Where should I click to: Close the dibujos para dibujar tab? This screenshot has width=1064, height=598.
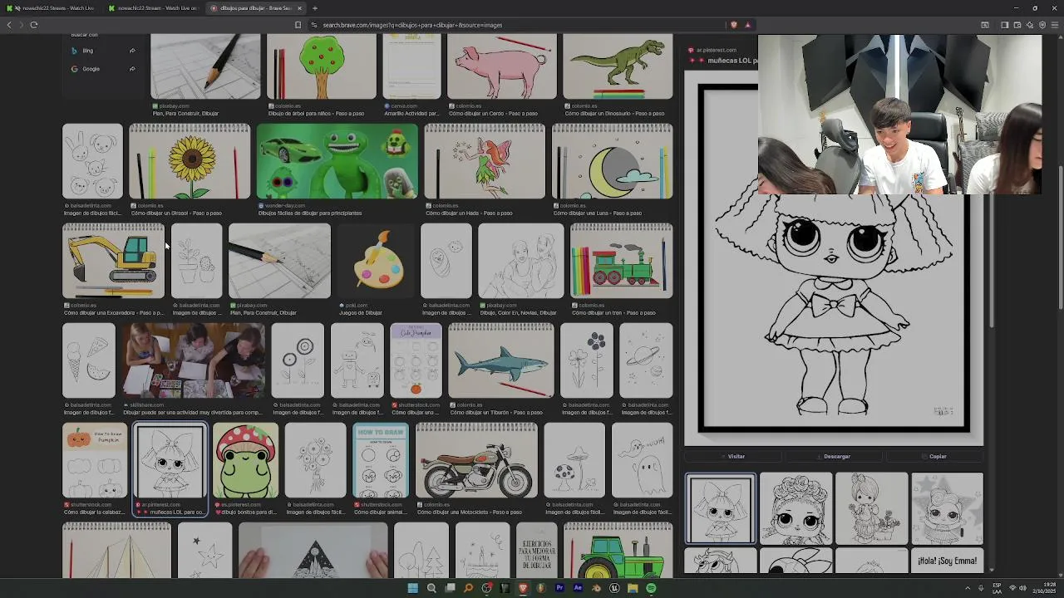tap(299, 8)
